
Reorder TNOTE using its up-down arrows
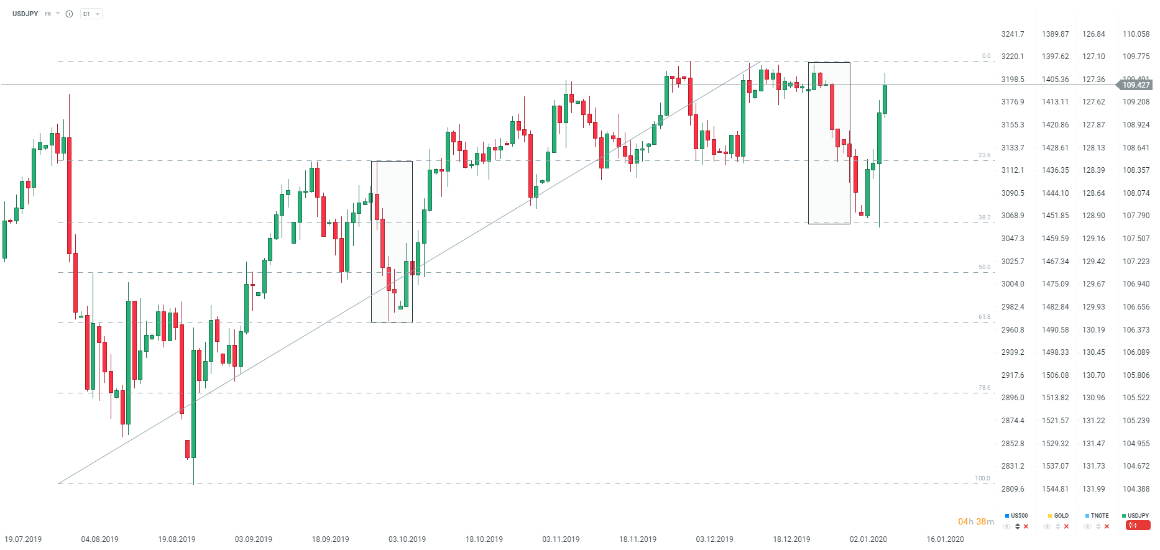point(1098,526)
